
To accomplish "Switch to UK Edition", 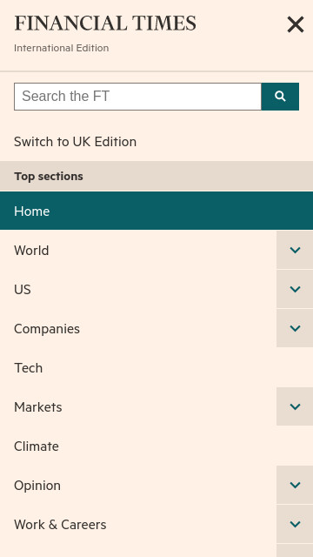I will 76,142.
